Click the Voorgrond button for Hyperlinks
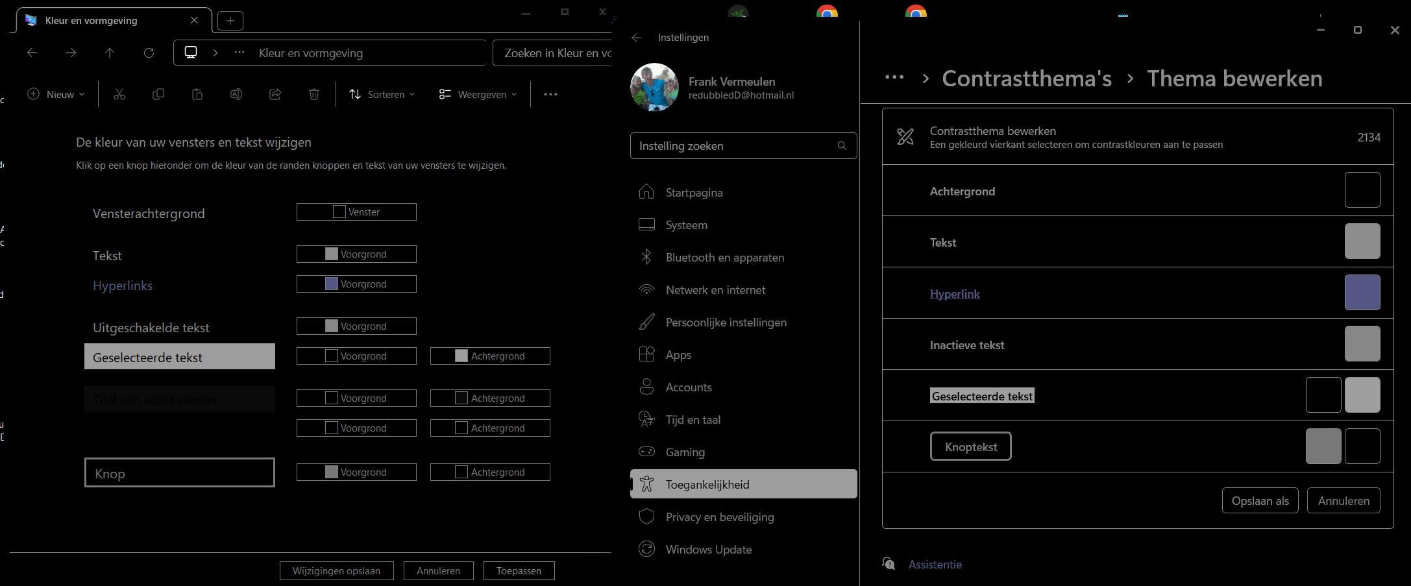The image size is (1411, 586). pos(356,284)
